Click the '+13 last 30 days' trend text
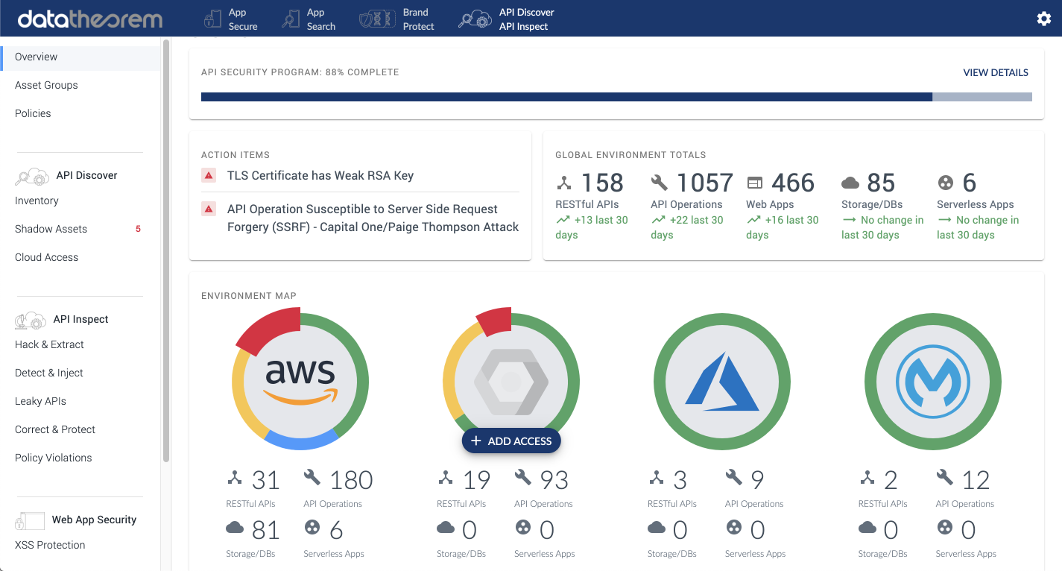 point(592,227)
